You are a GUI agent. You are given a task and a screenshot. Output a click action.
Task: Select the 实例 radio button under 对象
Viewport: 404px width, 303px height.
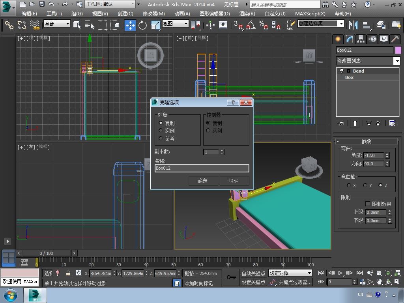(161, 131)
